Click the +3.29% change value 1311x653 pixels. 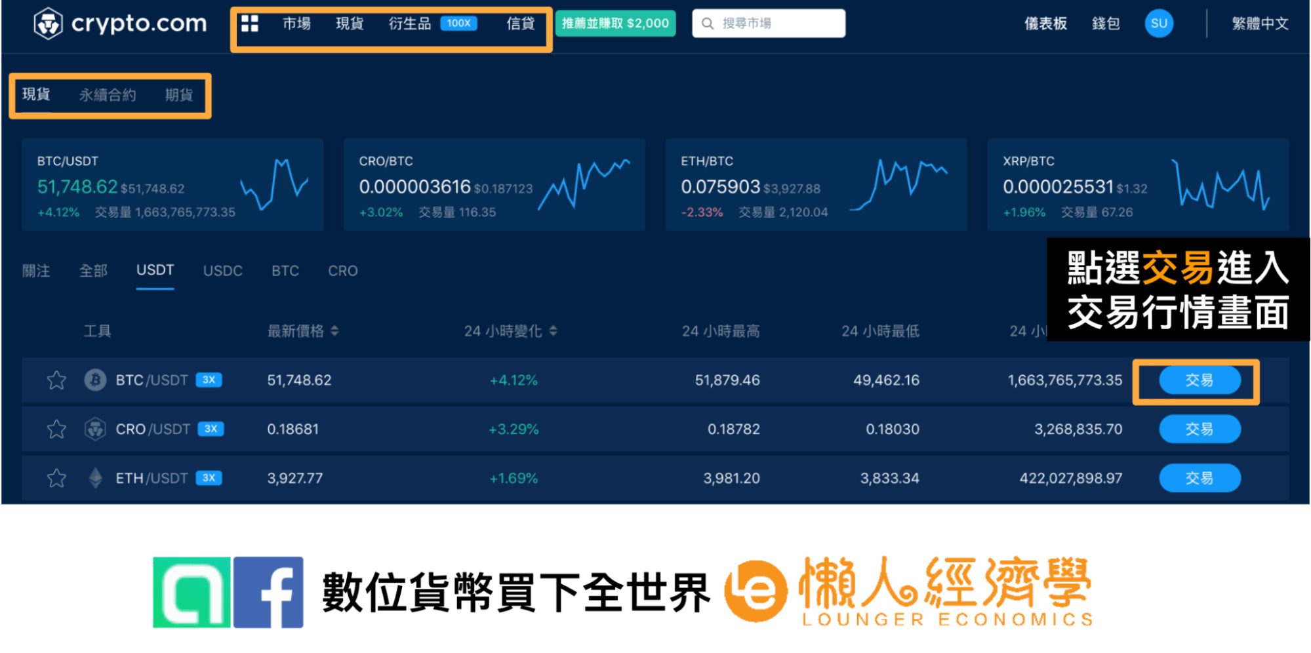click(x=514, y=429)
